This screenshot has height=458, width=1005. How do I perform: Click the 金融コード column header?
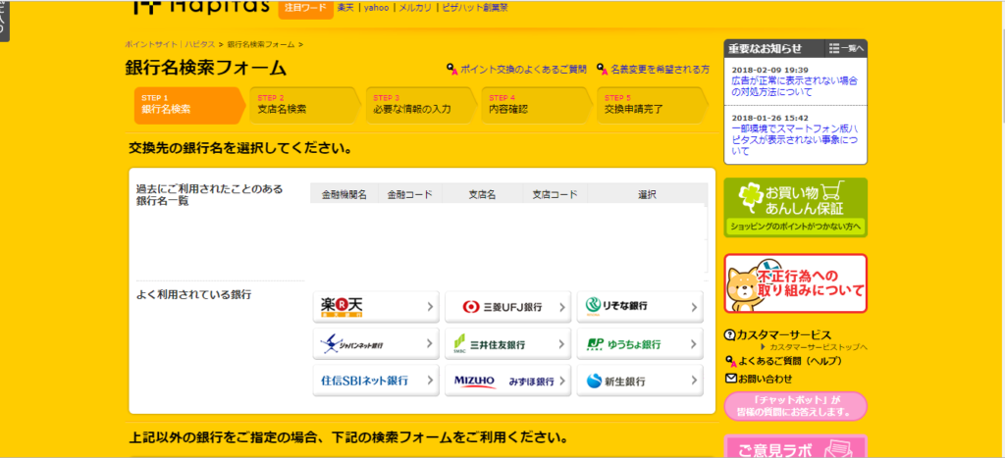(x=410, y=194)
